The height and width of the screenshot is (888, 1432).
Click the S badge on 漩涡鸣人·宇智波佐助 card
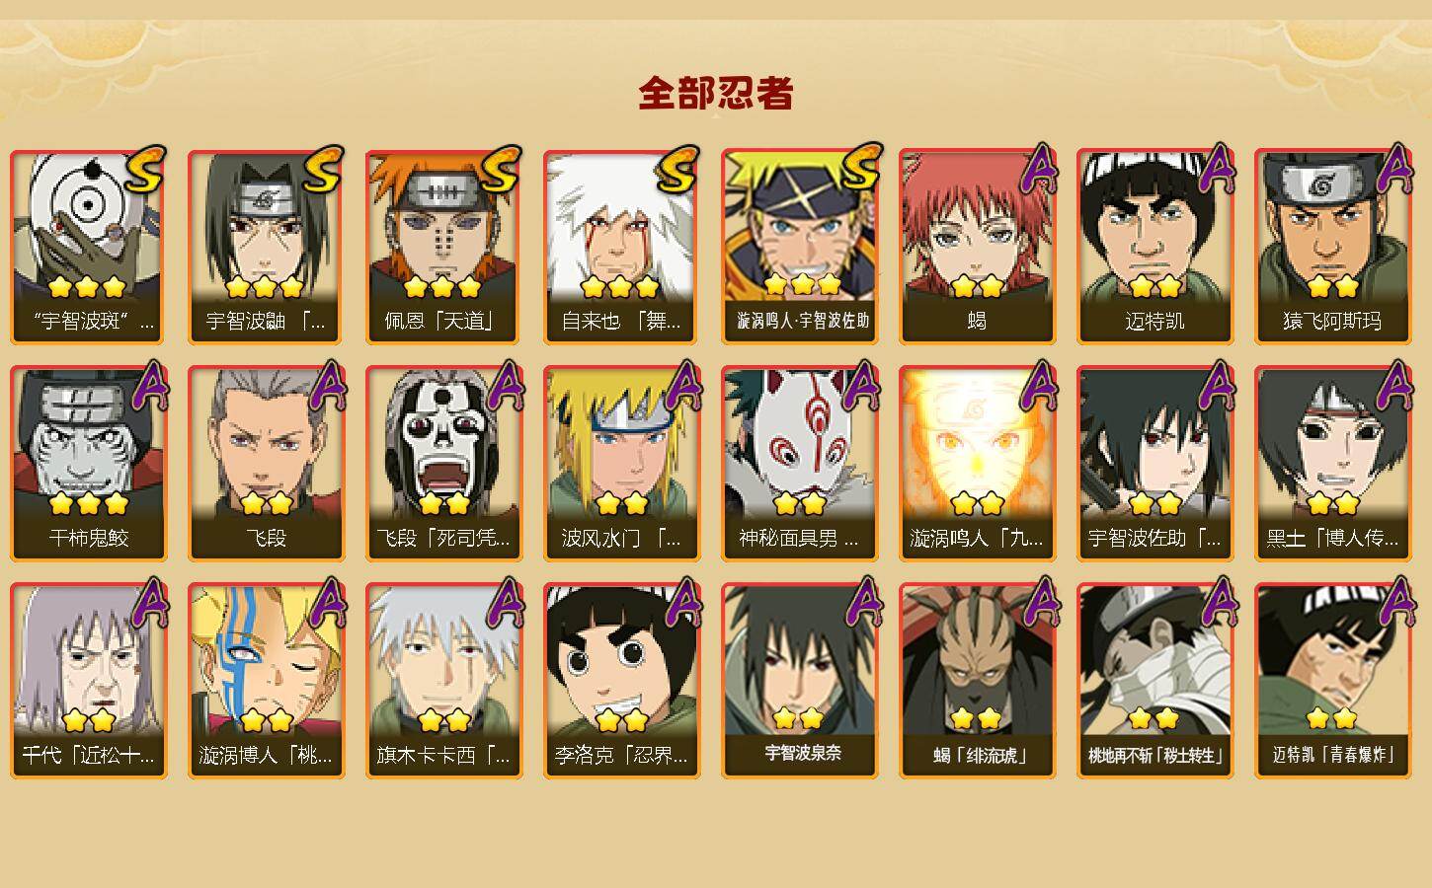tap(858, 169)
